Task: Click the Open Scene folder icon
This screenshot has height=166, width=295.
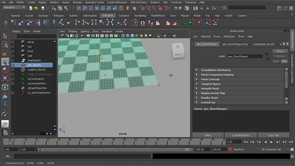Action: tap(36, 8)
